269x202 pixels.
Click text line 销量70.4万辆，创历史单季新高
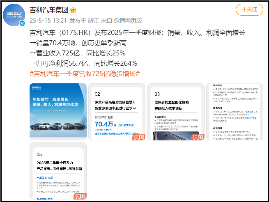click(x=78, y=43)
